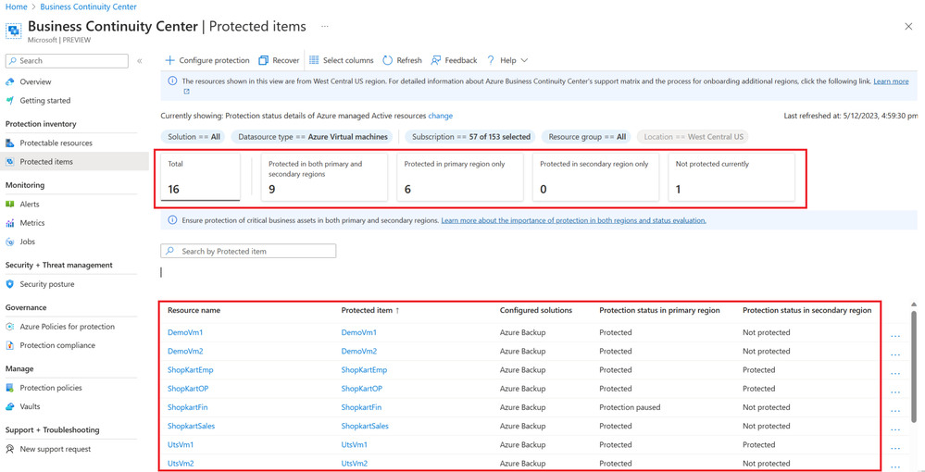Click the Metrics chart icon
The width and height of the screenshot is (925, 472).
coord(9,223)
